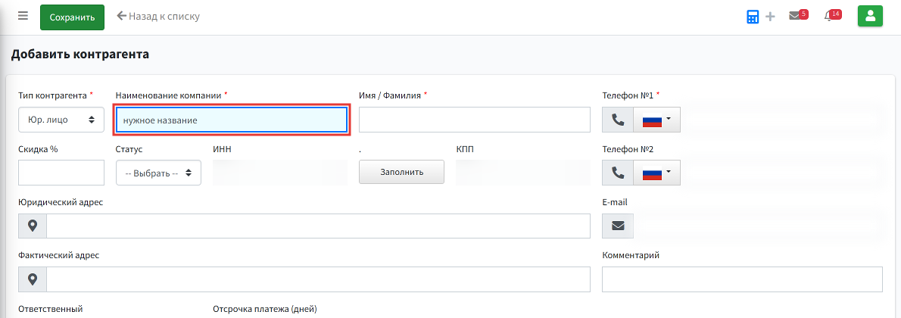The image size is (901, 318).
Task: Open the Статус dropdown
Action: [158, 173]
